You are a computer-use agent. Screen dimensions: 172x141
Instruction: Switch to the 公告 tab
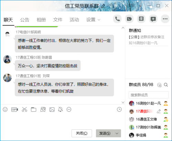coord(25,20)
